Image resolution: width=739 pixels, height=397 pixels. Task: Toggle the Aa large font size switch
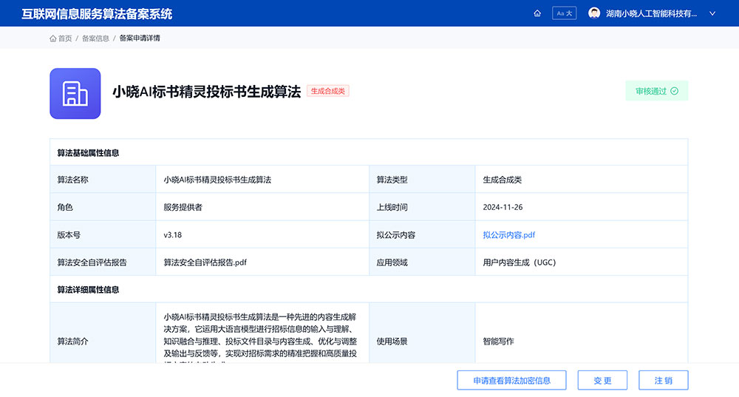(x=564, y=13)
